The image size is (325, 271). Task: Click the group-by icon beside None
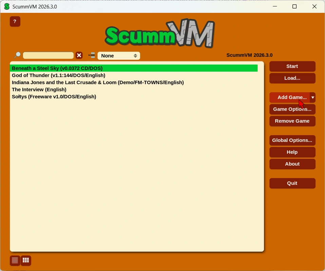pos(92,55)
